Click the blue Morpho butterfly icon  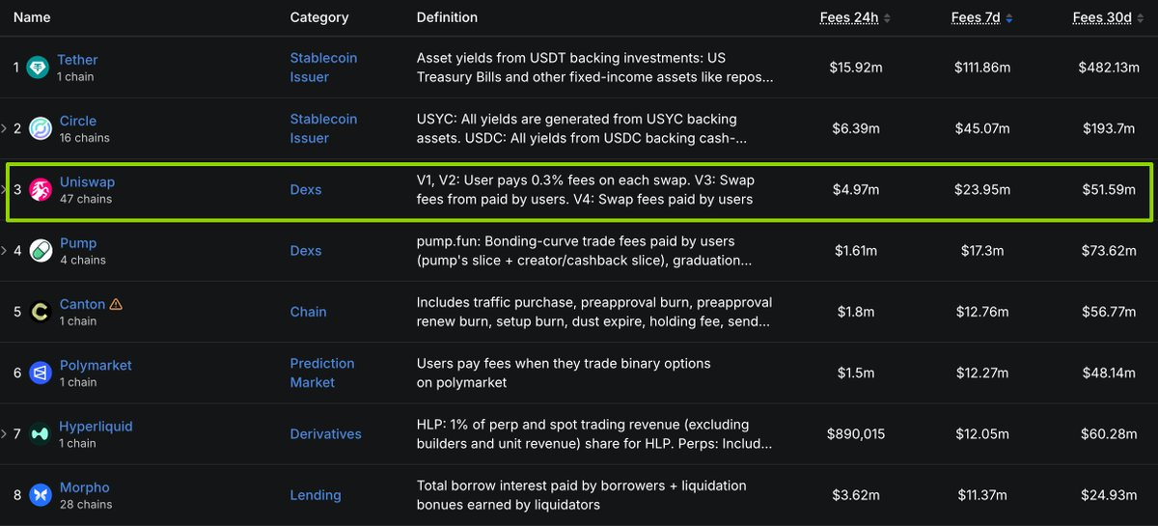click(x=41, y=495)
